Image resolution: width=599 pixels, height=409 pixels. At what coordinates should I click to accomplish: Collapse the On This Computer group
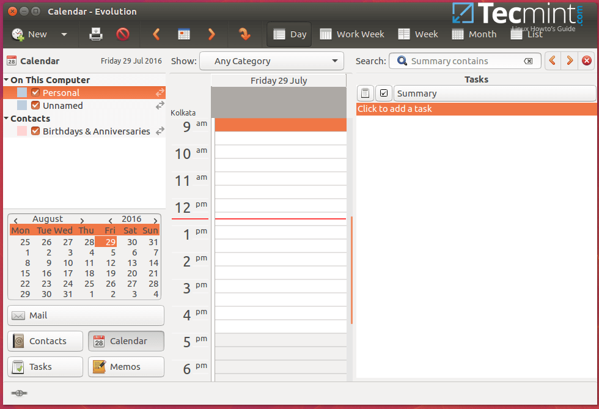[7, 79]
